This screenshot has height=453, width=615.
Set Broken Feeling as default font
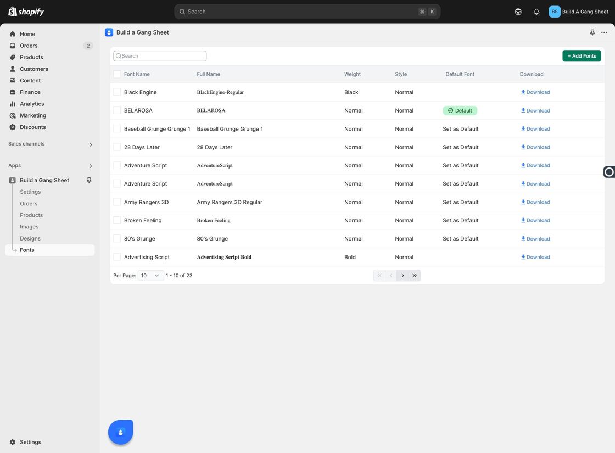(x=461, y=220)
